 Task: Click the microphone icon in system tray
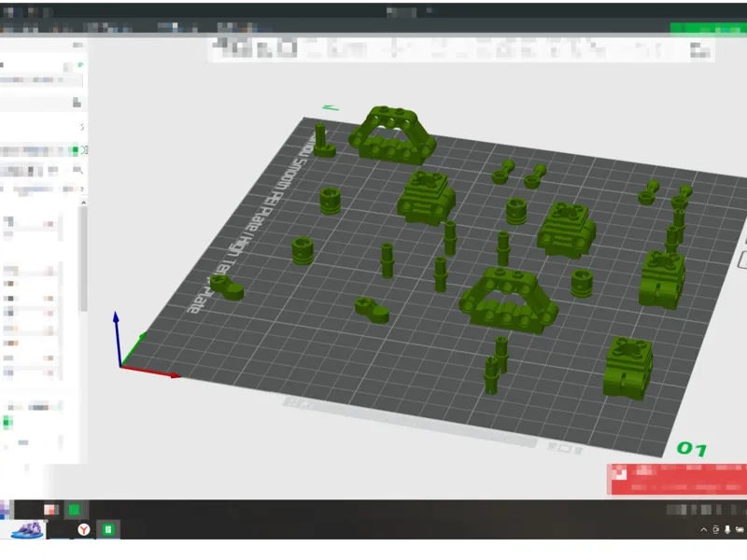tap(727, 529)
